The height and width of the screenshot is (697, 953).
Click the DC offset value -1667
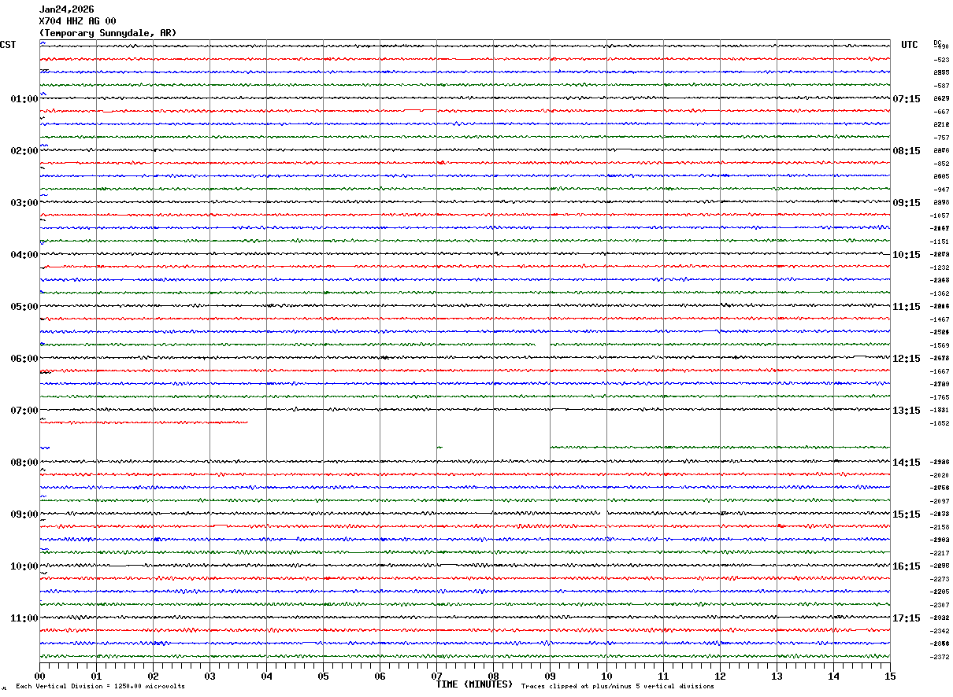pos(940,371)
